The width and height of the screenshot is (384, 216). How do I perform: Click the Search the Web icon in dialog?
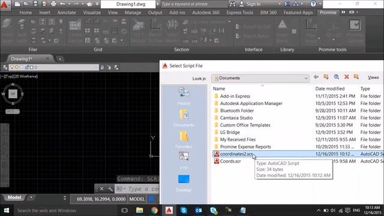coord(336,77)
